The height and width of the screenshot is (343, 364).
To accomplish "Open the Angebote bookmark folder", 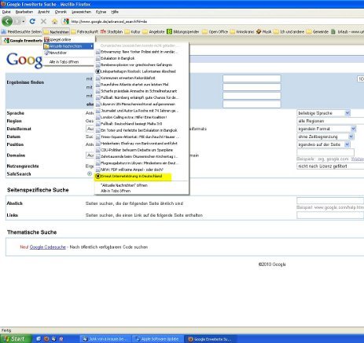I will [x=153, y=31].
